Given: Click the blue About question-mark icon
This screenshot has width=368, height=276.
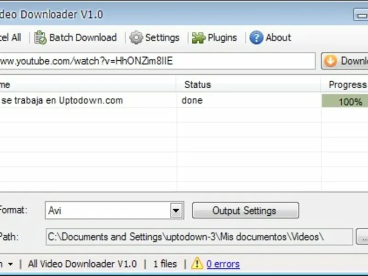Looking at the screenshot, I should 256,38.
